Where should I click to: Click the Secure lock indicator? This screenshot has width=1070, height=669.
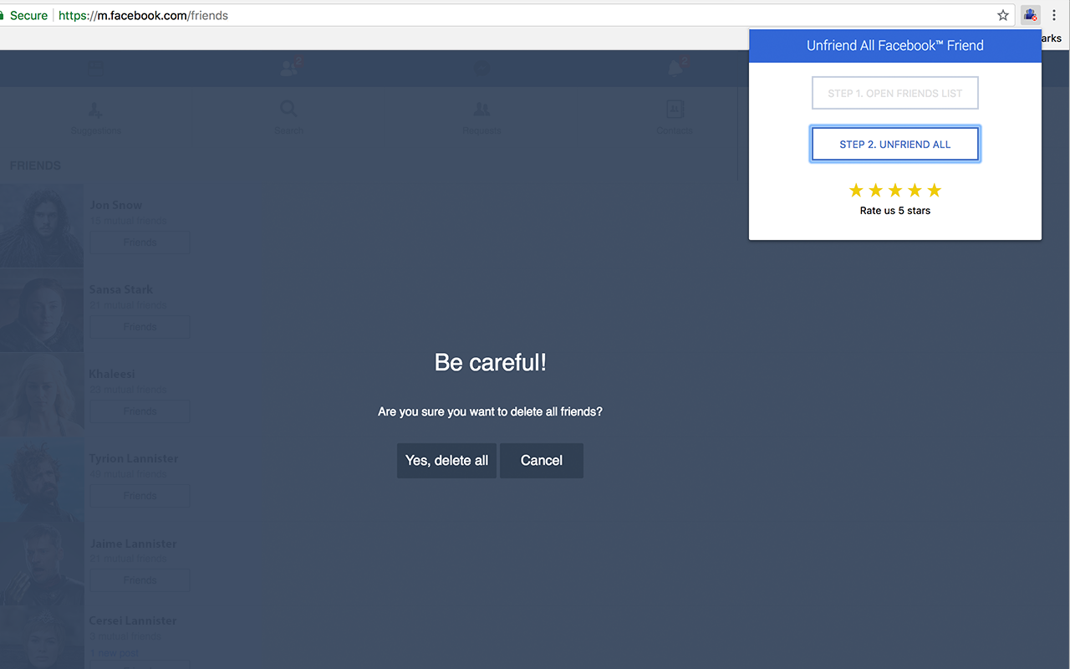click(x=24, y=15)
